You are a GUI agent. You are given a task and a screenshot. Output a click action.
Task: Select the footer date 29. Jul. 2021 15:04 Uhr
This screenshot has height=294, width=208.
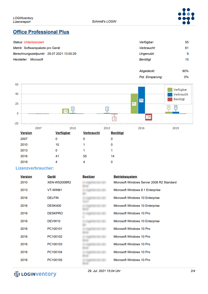[x=104, y=271]
